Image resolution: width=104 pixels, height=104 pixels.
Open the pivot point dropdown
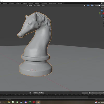click(x=35, y=5)
